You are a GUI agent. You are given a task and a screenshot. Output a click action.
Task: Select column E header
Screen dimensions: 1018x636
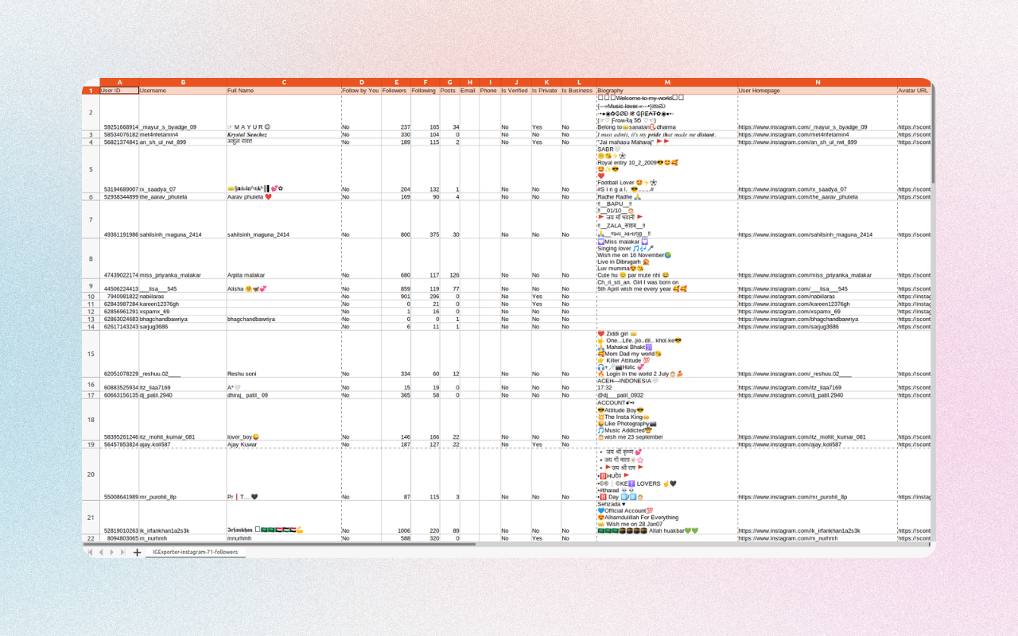click(396, 82)
